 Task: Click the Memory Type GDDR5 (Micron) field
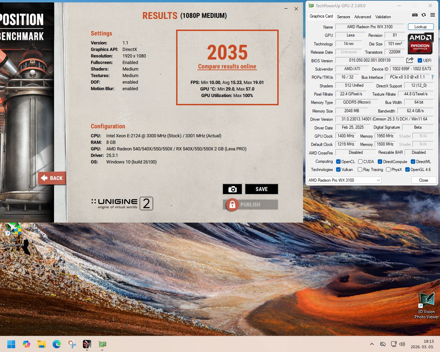(x=357, y=102)
